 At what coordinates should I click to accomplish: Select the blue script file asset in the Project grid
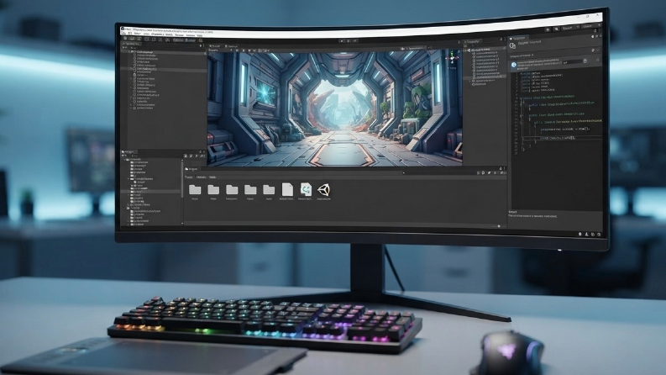coord(306,189)
